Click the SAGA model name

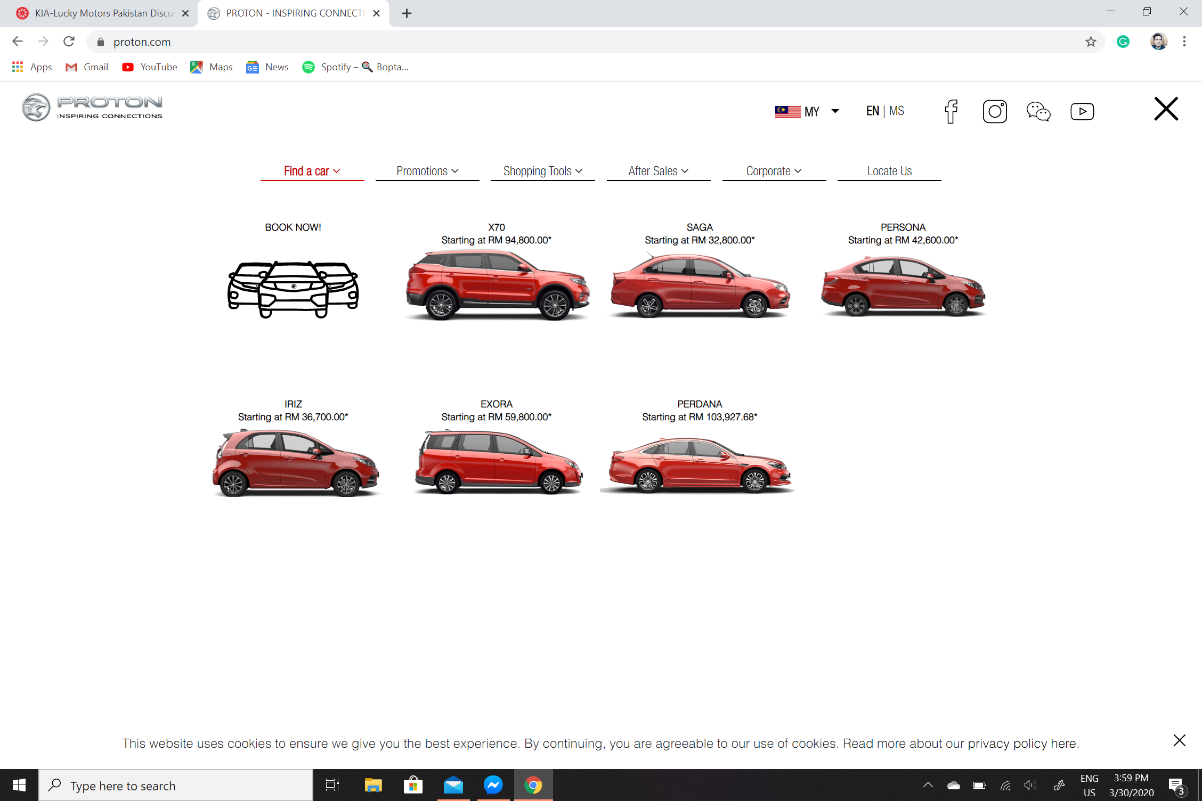coord(700,227)
